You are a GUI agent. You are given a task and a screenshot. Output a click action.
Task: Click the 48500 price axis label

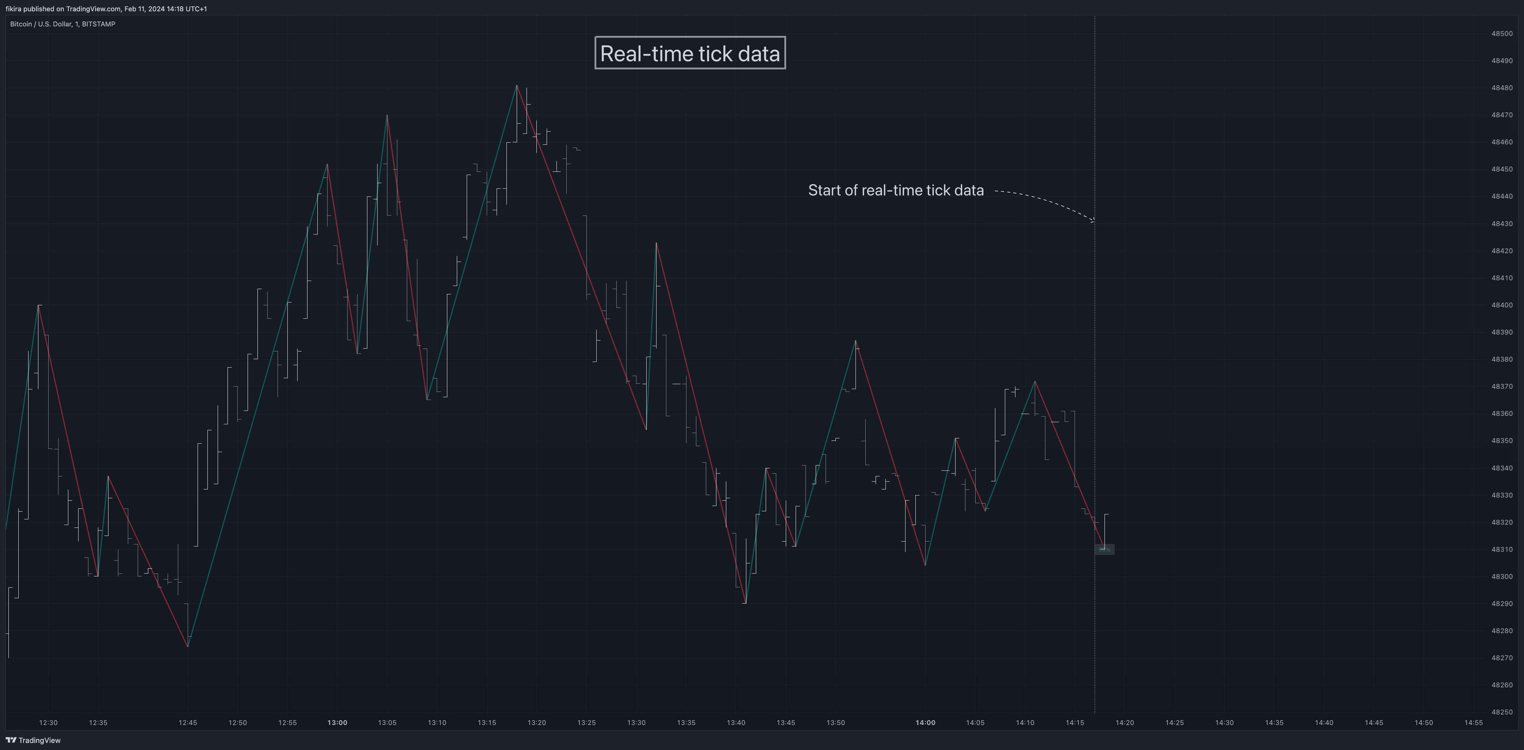coord(1502,34)
